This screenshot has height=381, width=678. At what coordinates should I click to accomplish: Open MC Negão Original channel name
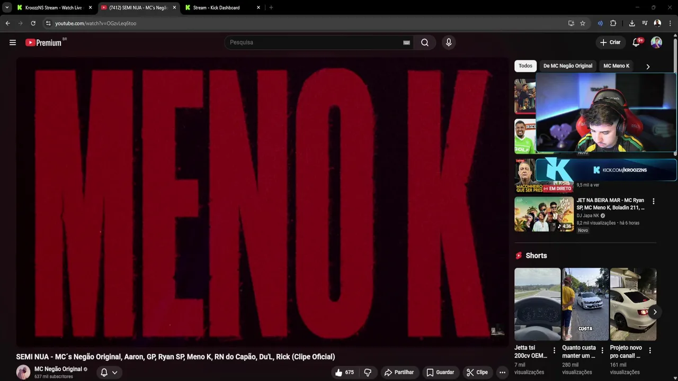[58, 369]
